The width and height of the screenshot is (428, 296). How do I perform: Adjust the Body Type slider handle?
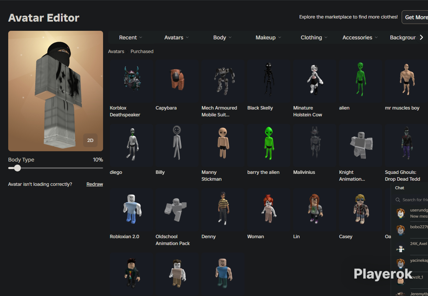point(17,168)
